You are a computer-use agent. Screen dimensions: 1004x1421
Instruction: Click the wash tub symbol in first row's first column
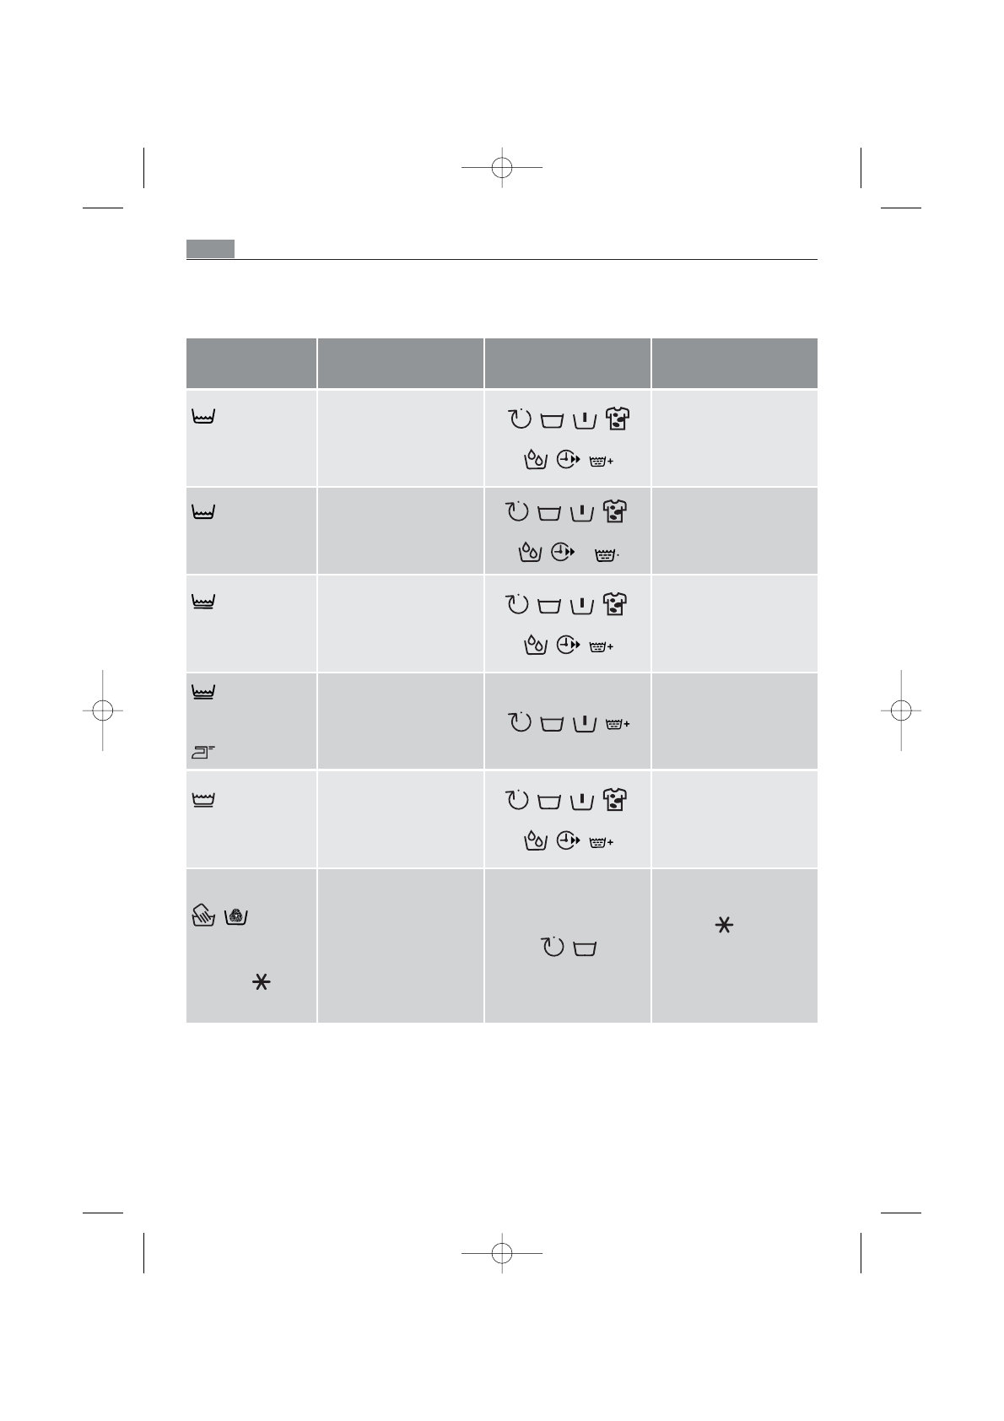(x=205, y=417)
